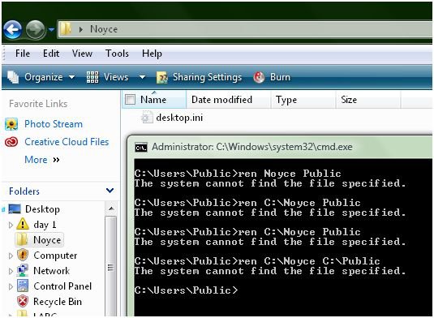This screenshot has height=318, width=434.
Task: Open the Help menu
Action: coord(152,54)
